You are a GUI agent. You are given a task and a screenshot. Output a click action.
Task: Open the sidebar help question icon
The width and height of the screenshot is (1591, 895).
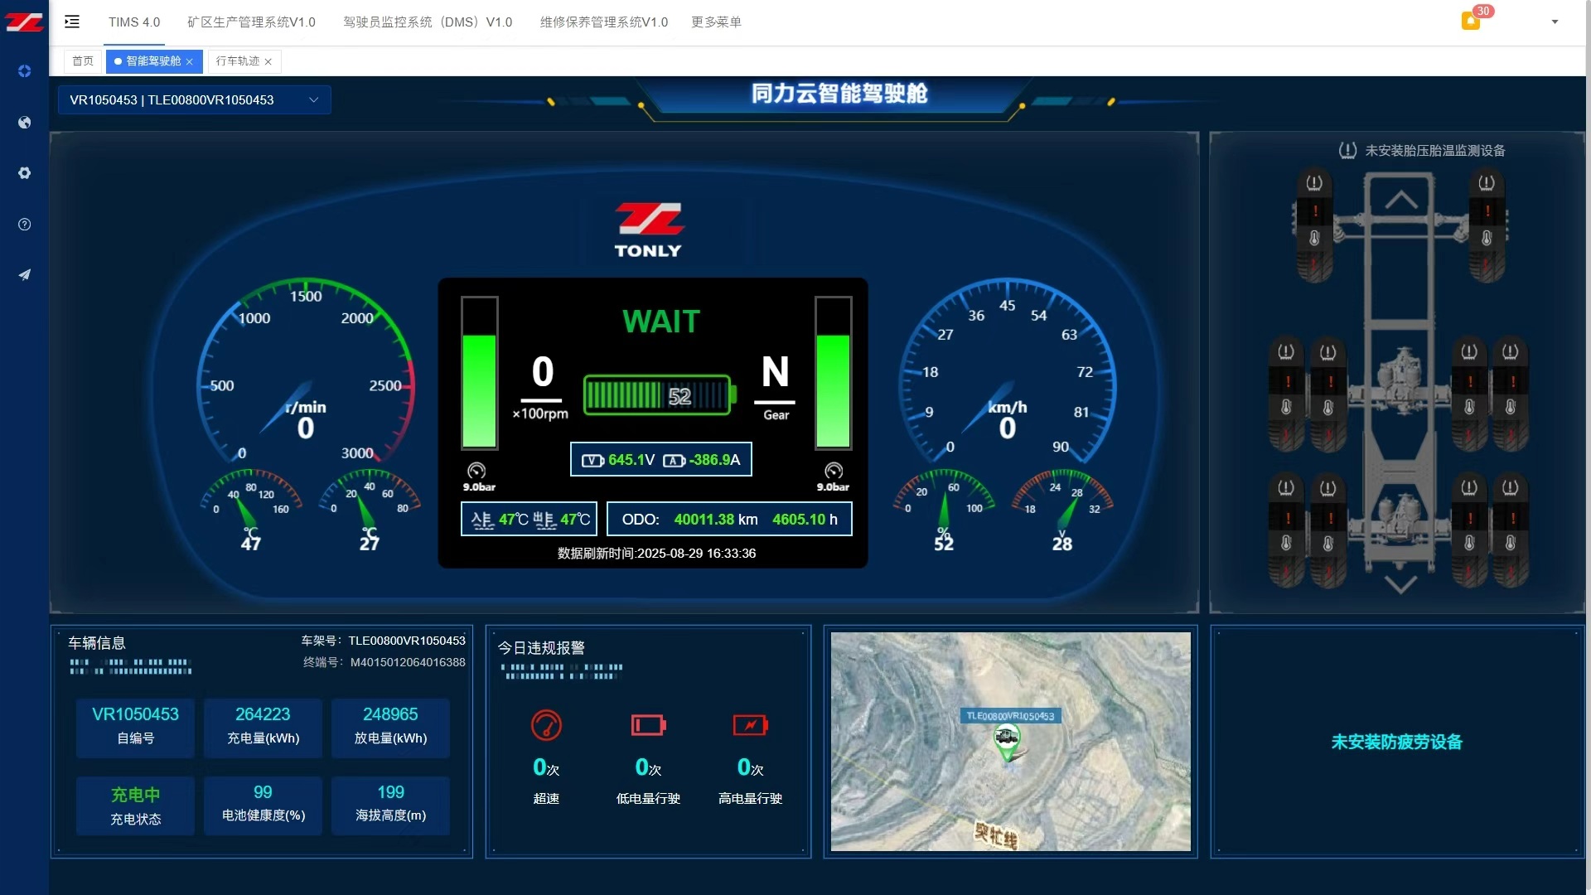click(x=24, y=225)
